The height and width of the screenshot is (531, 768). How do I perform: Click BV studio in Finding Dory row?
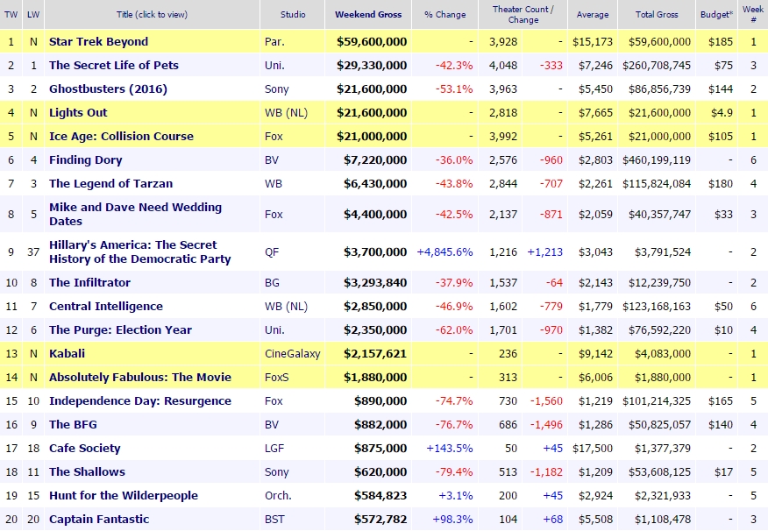[x=272, y=160]
